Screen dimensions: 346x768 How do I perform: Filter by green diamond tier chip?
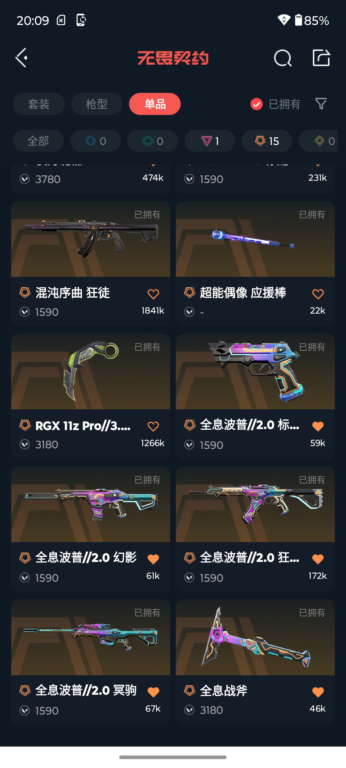click(152, 141)
